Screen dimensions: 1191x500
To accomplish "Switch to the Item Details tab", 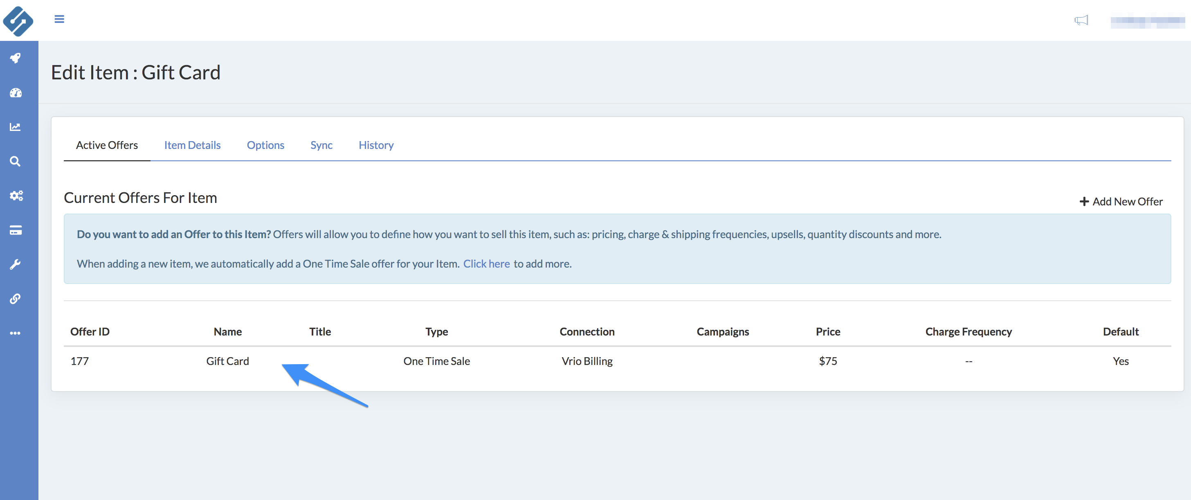I will pyautogui.click(x=192, y=145).
